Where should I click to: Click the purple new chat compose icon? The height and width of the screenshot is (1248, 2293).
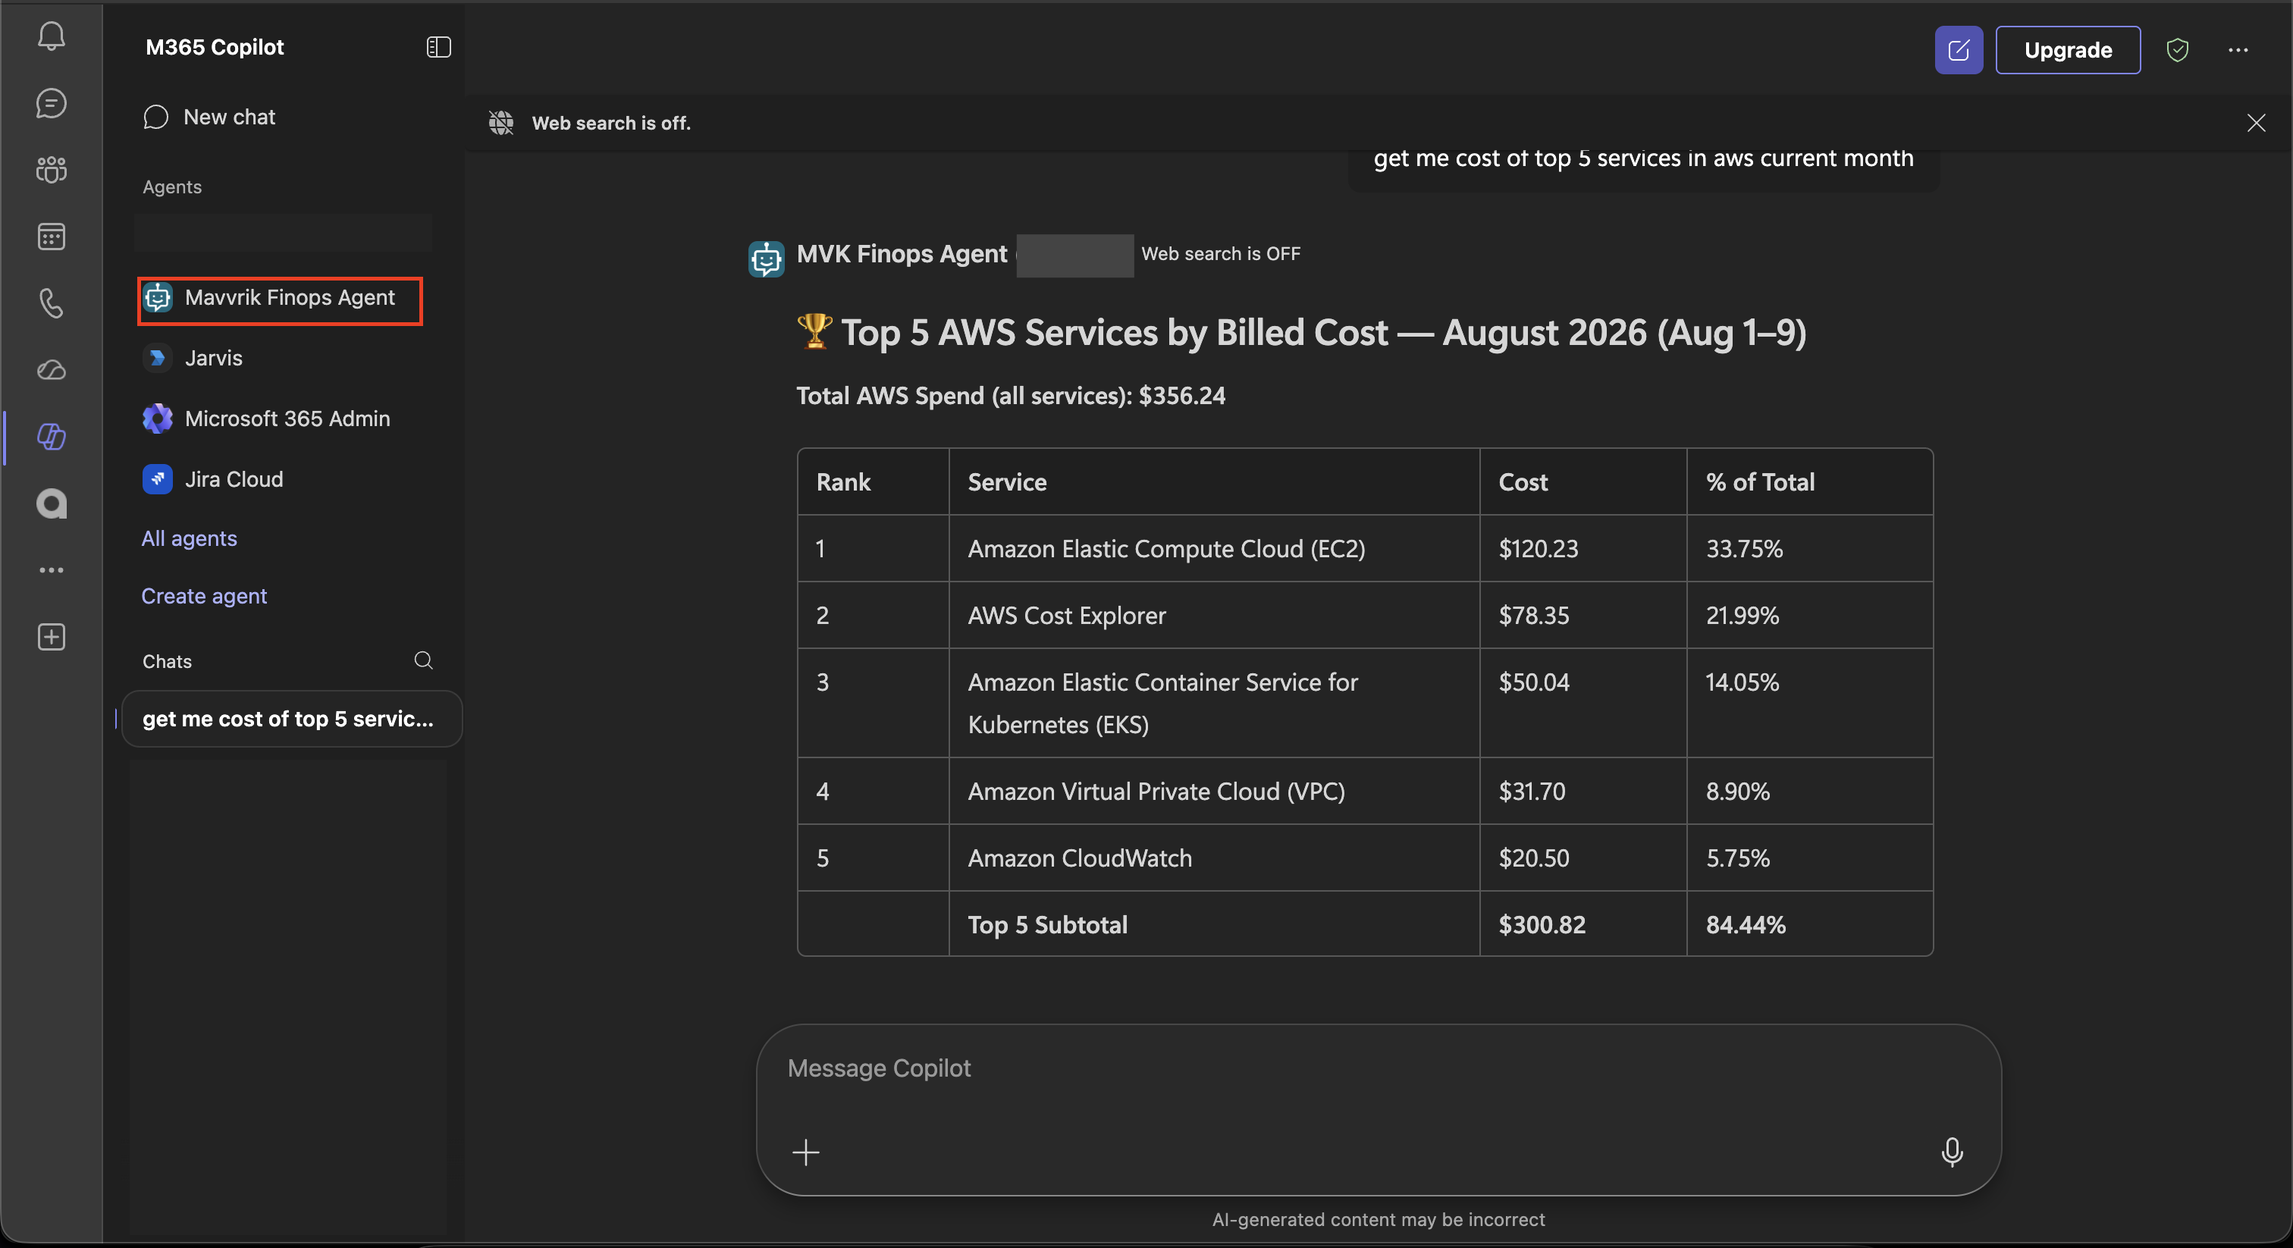1959,50
